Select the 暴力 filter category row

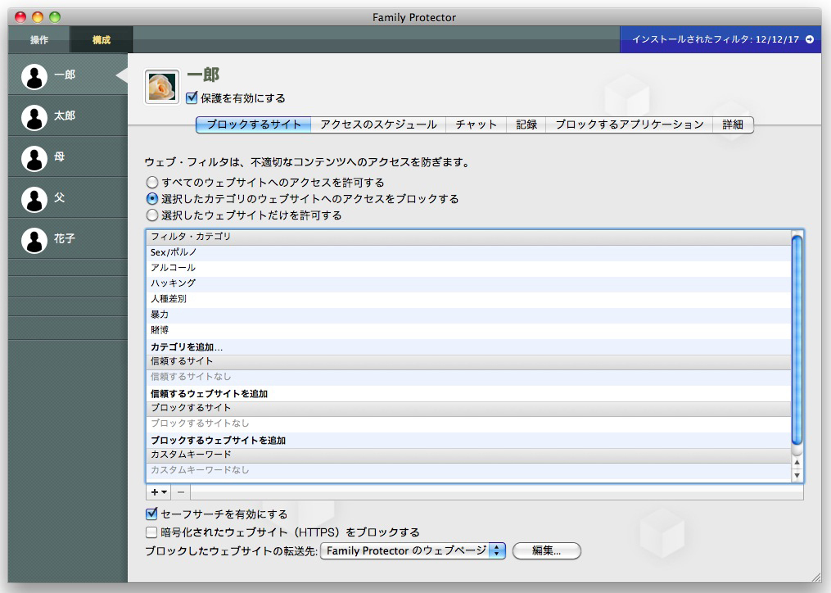pos(468,315)
